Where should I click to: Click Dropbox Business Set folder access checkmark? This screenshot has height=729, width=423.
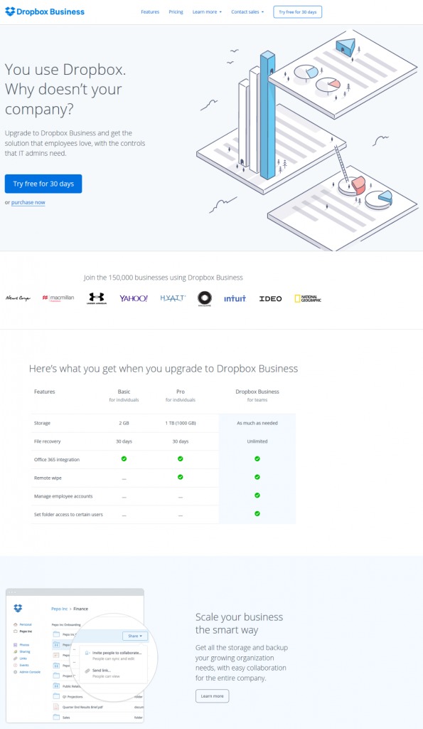point(257,514)
